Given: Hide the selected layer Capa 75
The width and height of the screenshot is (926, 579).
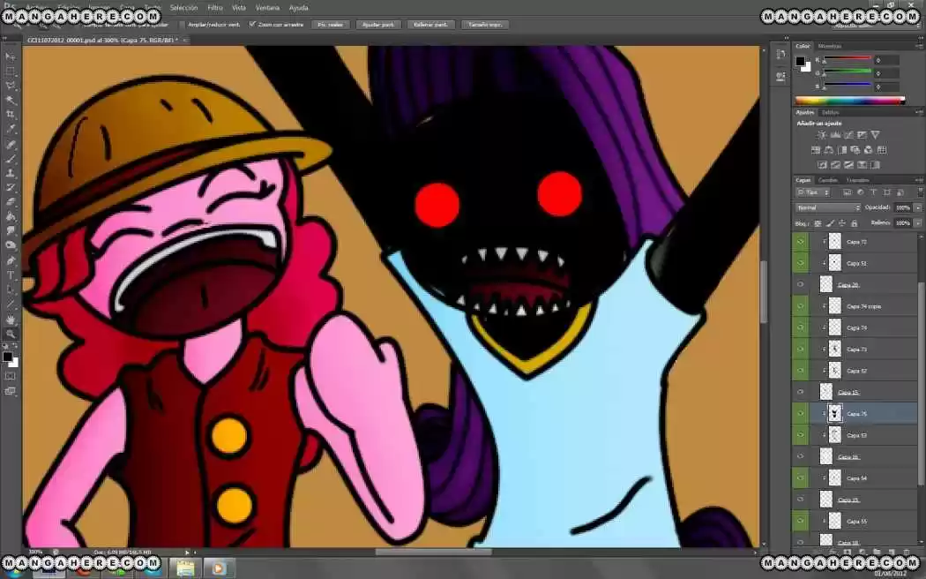Looking at the screenshot, I should click(x=800, y=414).
